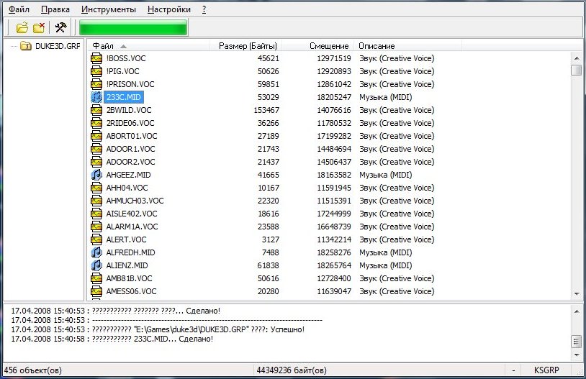Select the highlighted 233C.MID file name
Image resolution: width=586 pixels, height=379 pixels.
pos(124,97)
